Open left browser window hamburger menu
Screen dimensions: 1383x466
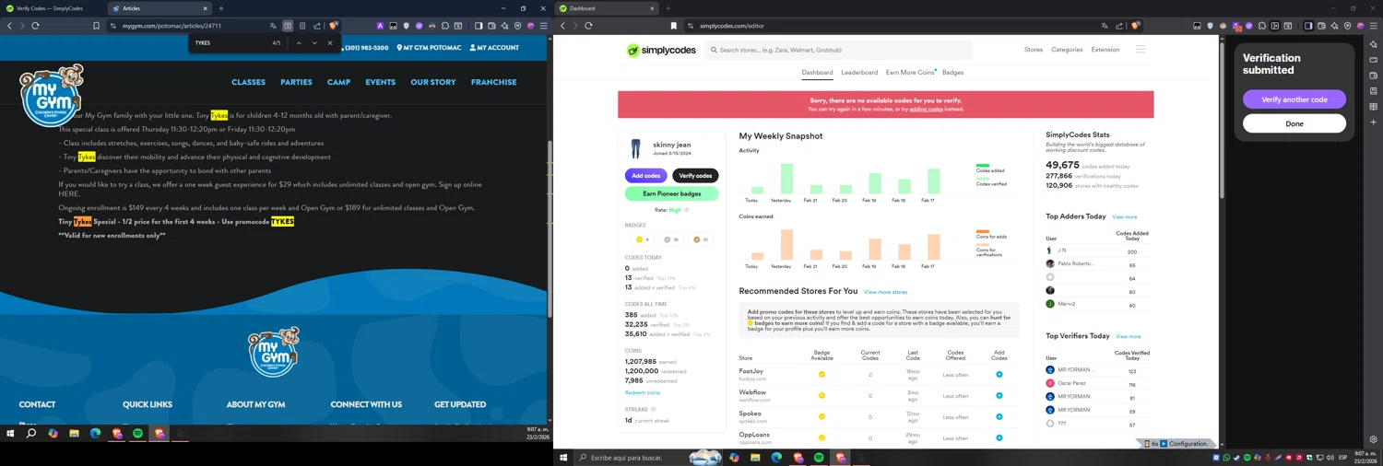point(543,26)
